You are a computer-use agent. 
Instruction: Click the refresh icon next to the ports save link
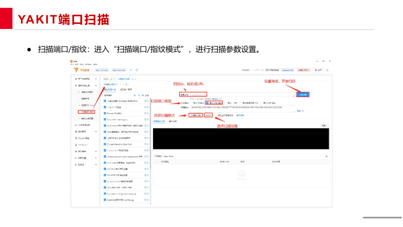point(303,111)
